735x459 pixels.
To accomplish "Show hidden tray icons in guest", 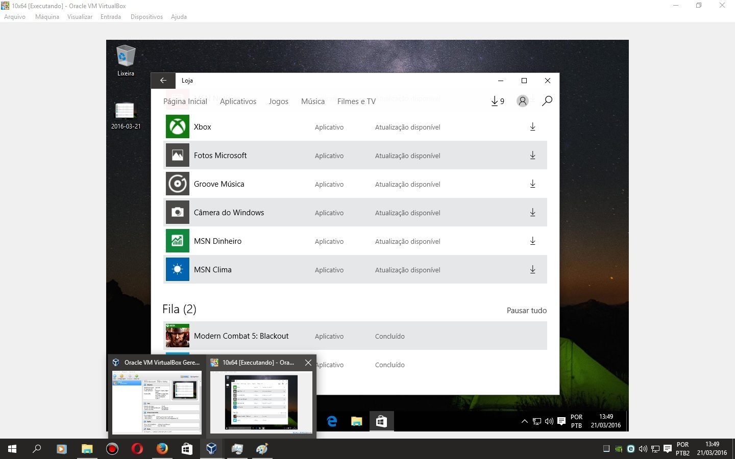I will click(524, 421).
